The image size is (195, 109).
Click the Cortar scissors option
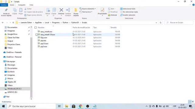(x=28, y=9)
